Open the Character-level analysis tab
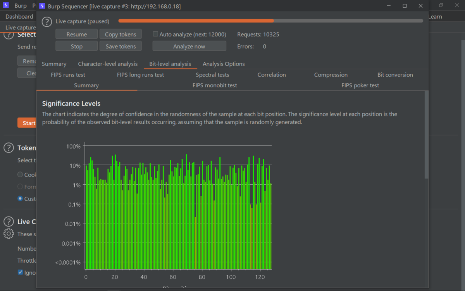465x291 pixels. (108, 64)
